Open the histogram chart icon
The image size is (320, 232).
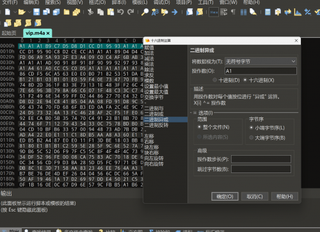(298, 12)
